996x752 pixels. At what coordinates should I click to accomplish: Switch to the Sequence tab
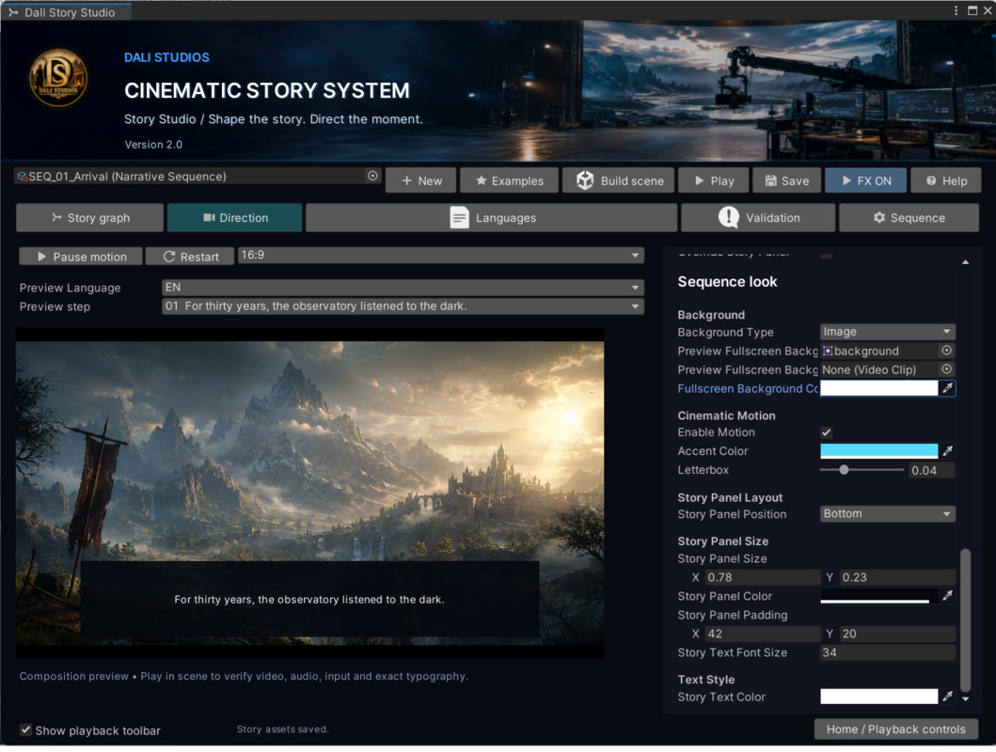(x=909, y=218)
